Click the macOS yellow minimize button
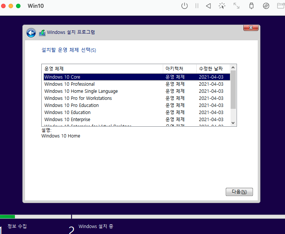285x234 pixels. (x=11, y=6)
